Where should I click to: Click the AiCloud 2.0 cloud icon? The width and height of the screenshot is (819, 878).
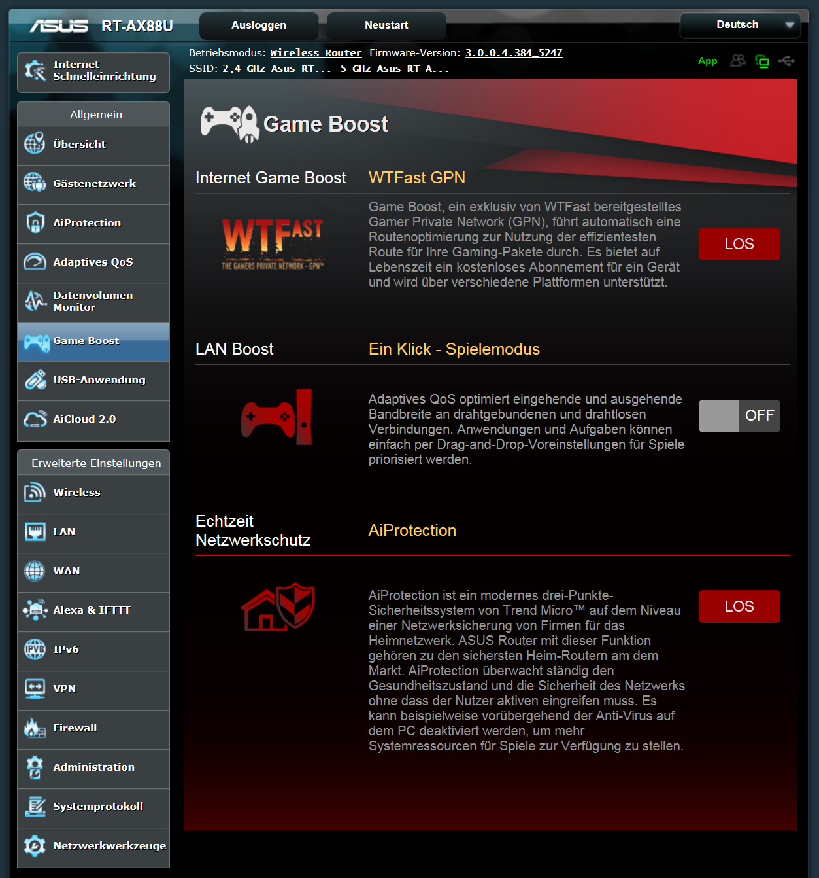pyautogui.click(x=35, y=419)
